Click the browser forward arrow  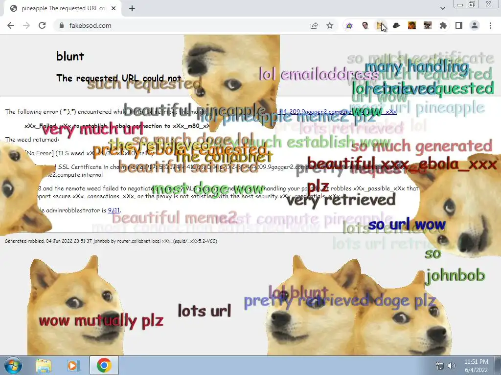(26, 25)
